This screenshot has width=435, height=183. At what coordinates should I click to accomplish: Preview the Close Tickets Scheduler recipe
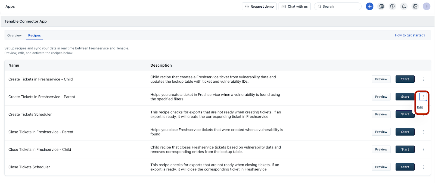click(381, 167)
